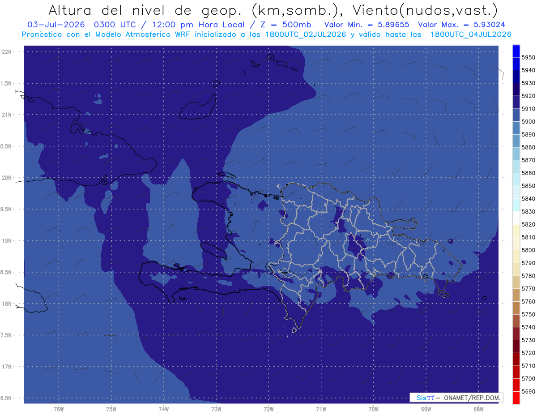Click the '5930' legend value

pos(528,83)
